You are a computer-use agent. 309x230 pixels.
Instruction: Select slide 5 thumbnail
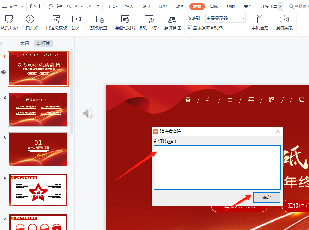pyautogui.click(x=38, y=222)
